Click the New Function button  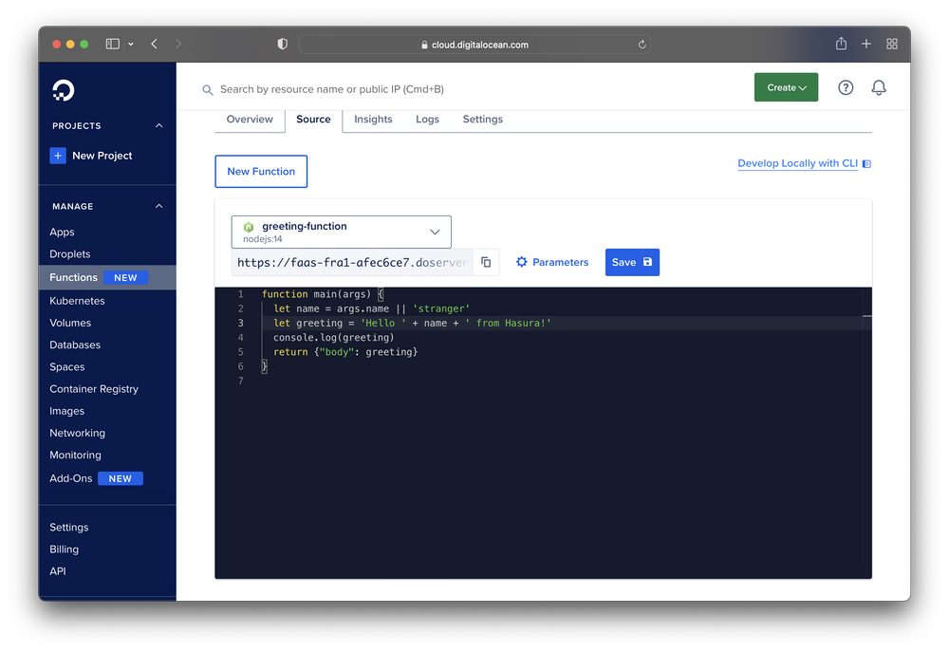coord(261,172)
